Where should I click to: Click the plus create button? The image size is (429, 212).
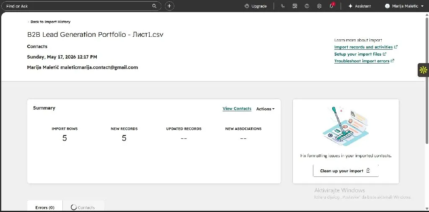click(x=170, y=6)
